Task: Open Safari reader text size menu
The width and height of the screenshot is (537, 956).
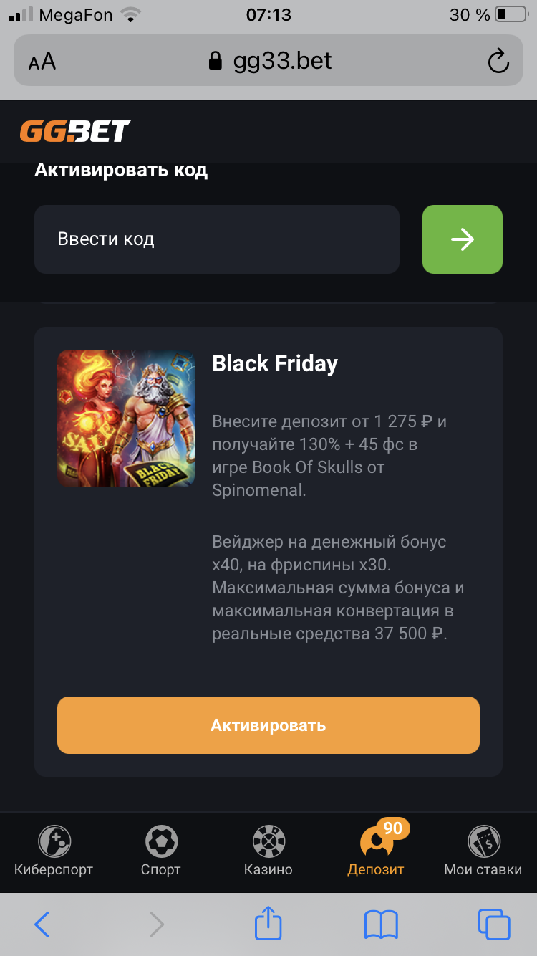Action: [42, 62]
